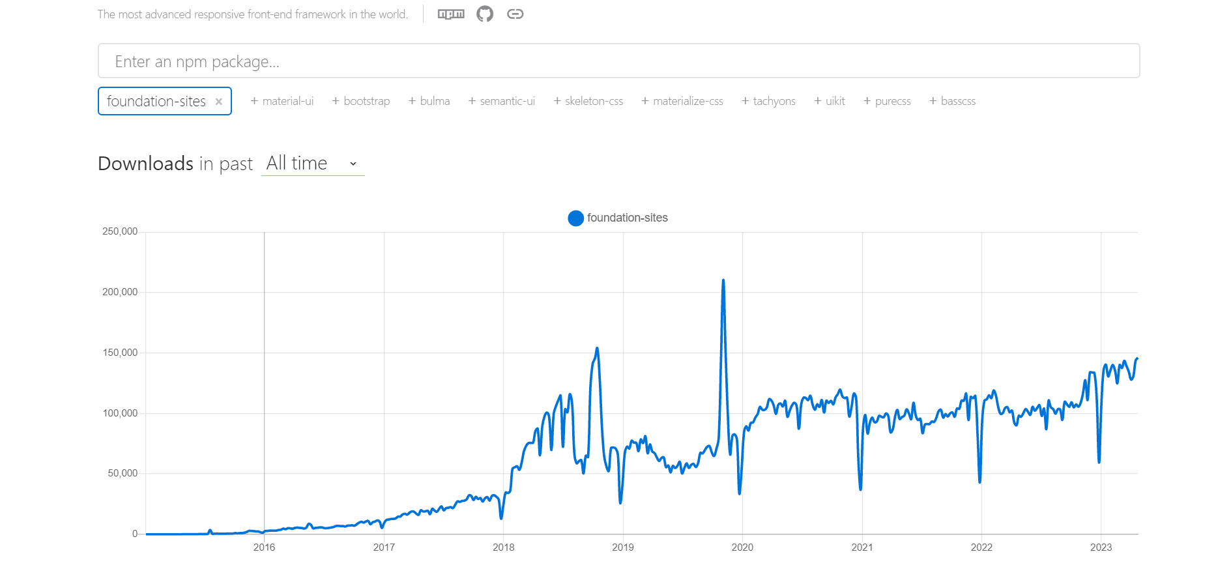Click the 2016 x-axis label
Viewport: 1231px width, 569px height.
click(x=264, y=547)
